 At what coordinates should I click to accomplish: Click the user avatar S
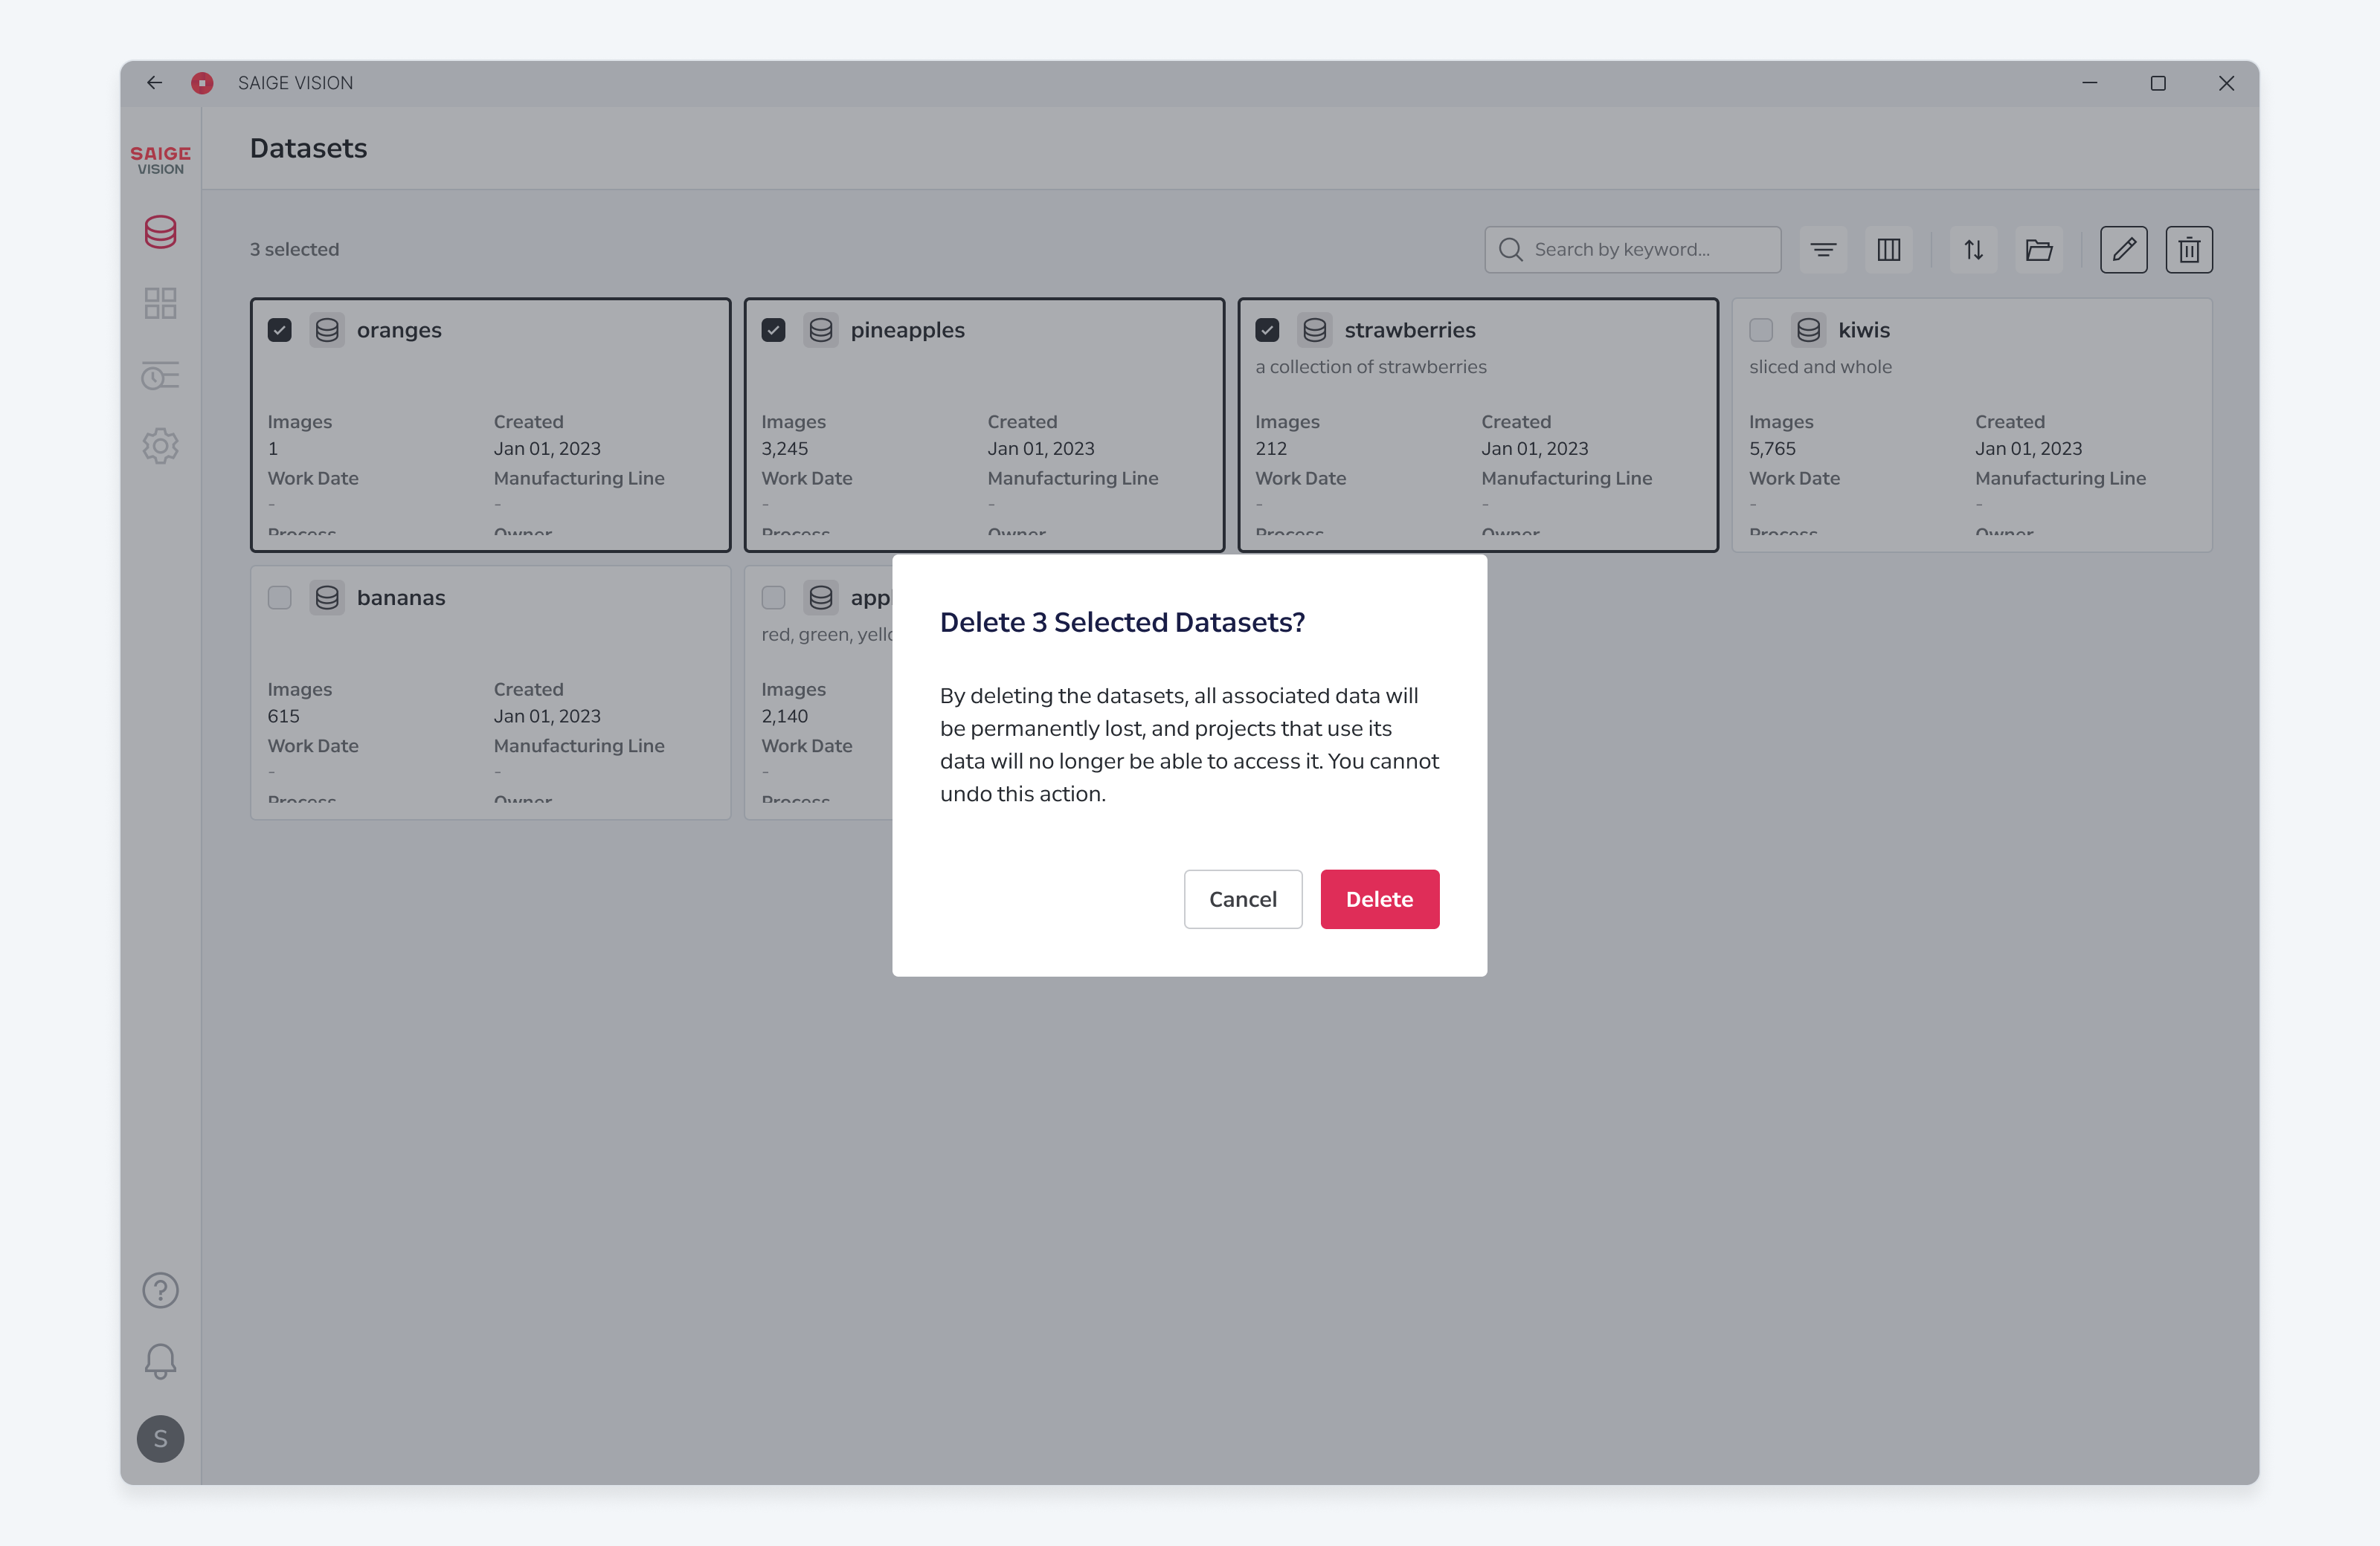(160, 1439)
